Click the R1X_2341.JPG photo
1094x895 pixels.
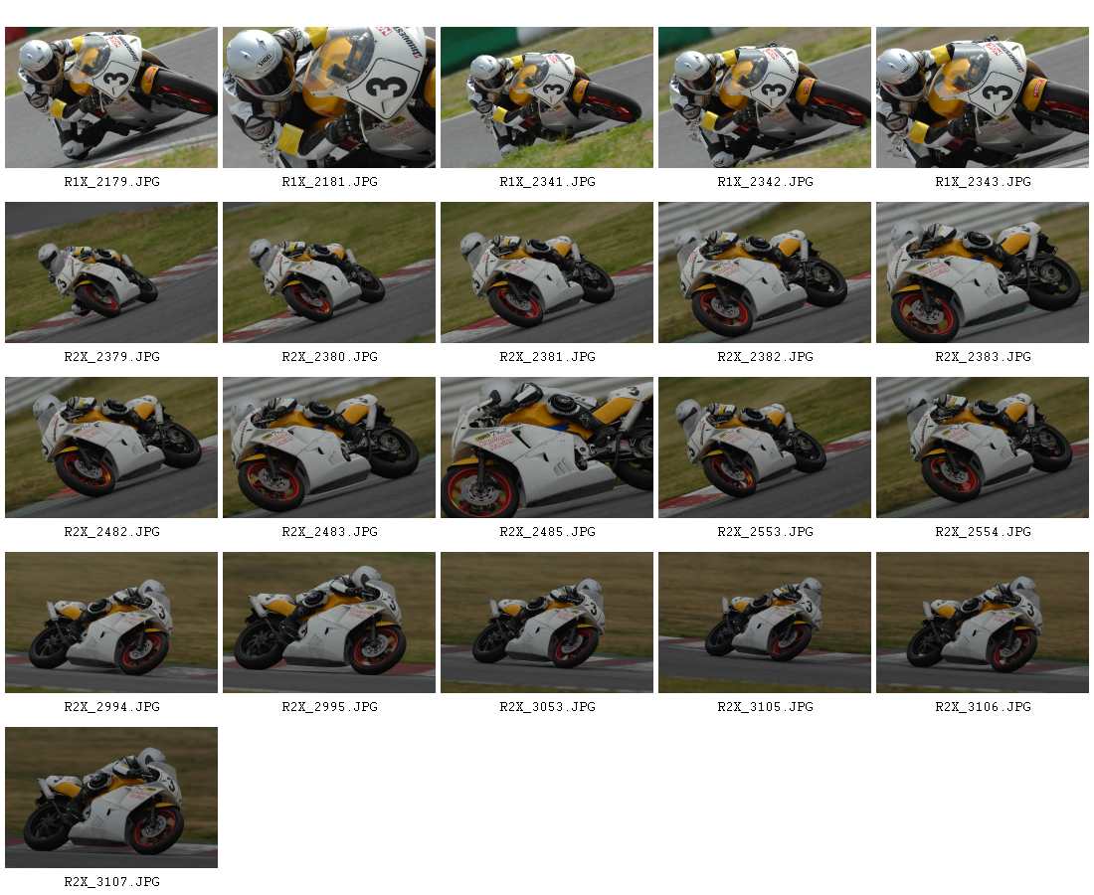point(547,97)
